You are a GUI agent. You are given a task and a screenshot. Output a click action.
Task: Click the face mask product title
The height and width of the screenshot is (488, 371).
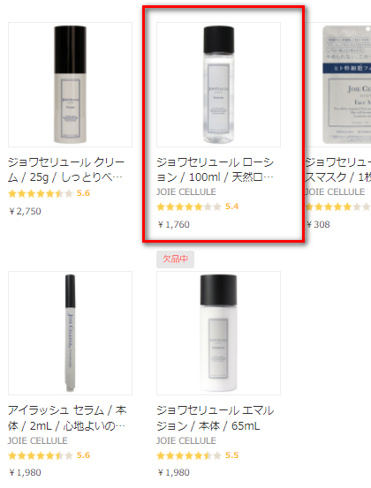click(338, 169)
